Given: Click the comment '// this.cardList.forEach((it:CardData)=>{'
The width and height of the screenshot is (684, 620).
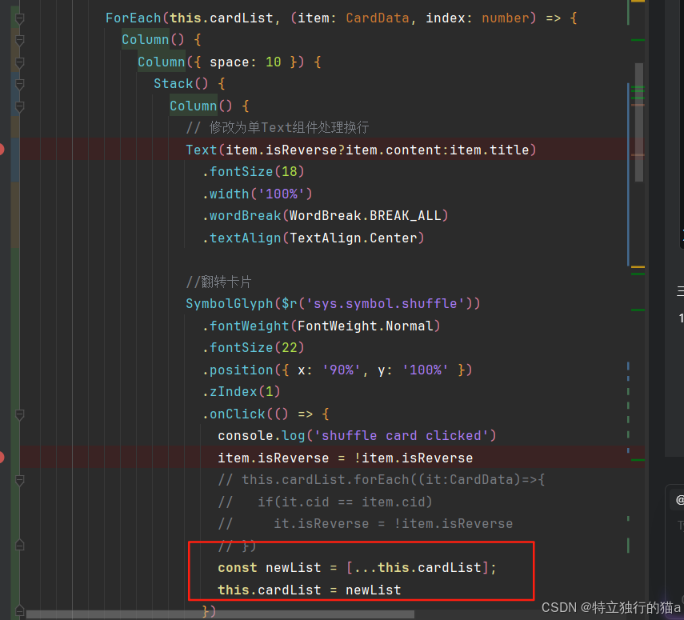Looking at the screenshot, I should (382, 480).
